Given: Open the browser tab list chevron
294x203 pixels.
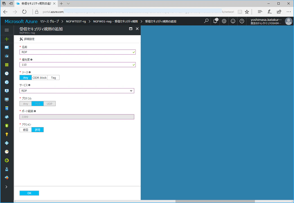Looking at the screenshot, I should [68, 4].
